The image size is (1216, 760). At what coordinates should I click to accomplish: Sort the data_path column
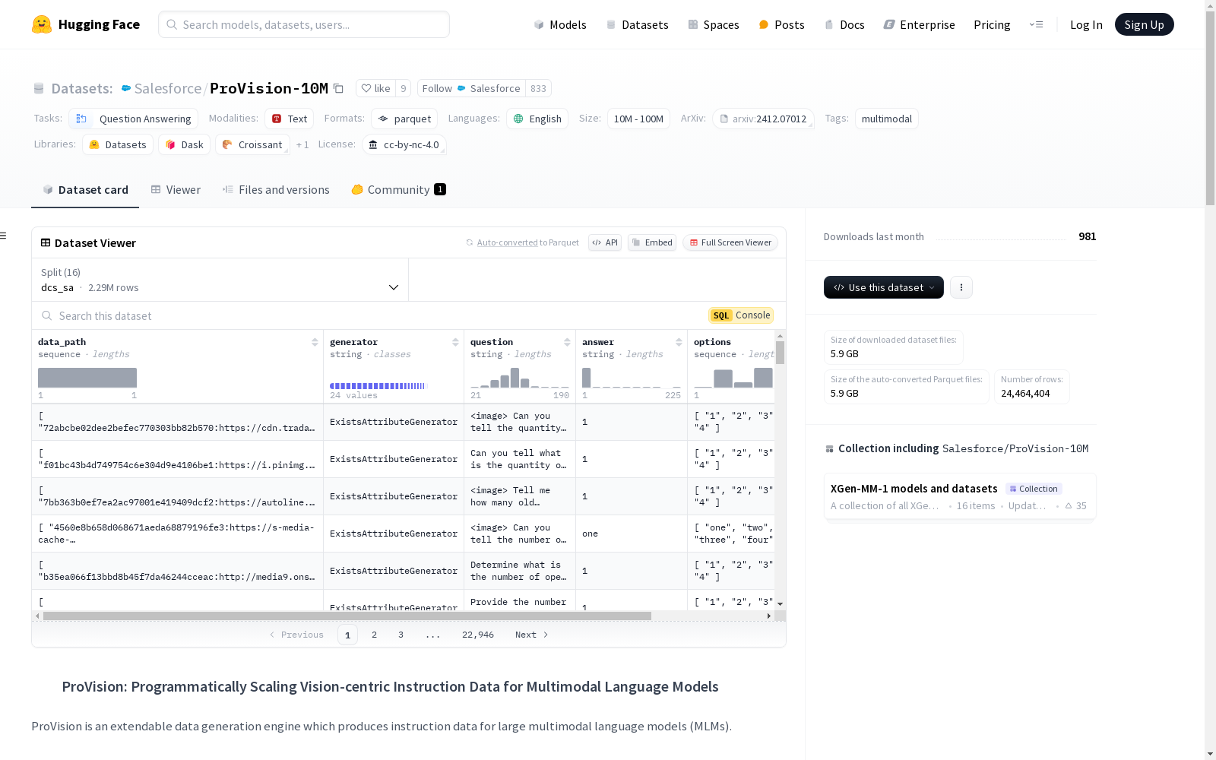click(315, 342)
